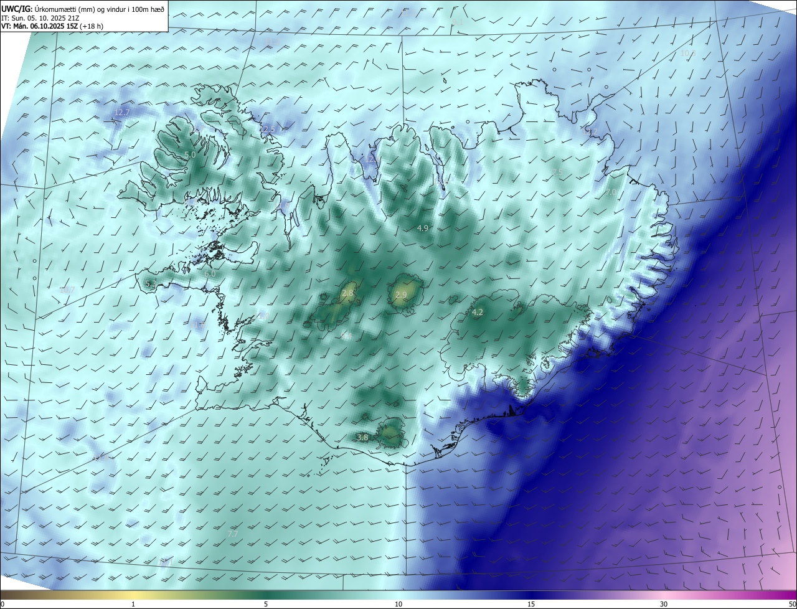797x609 pixels.
Task: Click the "0" tick on color scale
Action: coord(2,604)
